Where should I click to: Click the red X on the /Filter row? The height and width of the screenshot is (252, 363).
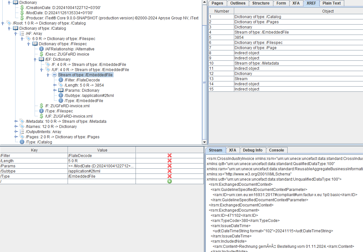(x=170, y=155)
